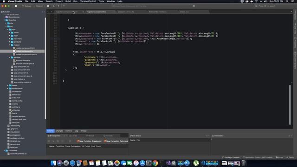
Task: Open the Default target dropdown
Action: 38,6
